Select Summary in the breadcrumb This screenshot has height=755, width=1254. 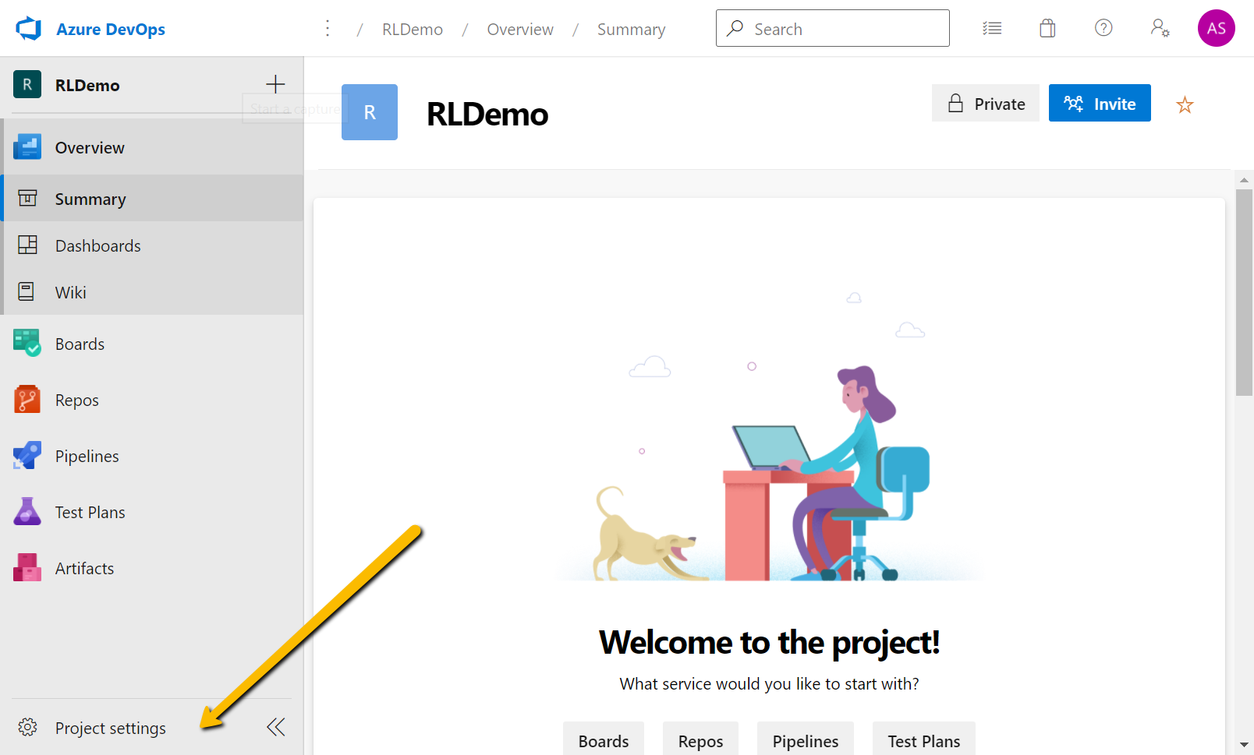coord(631,30)
